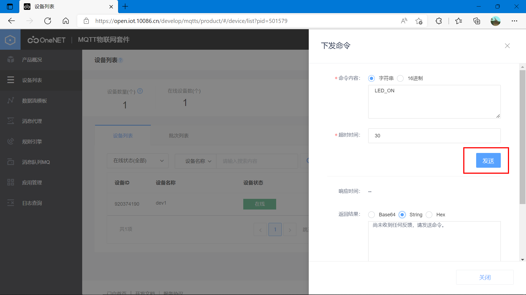The height and width of the screenshot is (295, 526).
Task: Open 产品概况 in sidebar
Action: (41, 60)
